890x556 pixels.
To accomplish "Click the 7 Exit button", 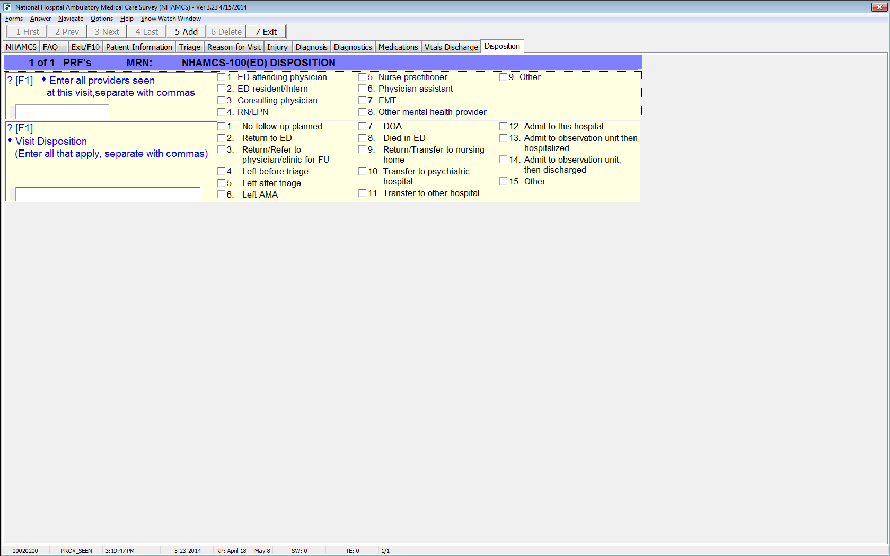I will click(266, 32).
